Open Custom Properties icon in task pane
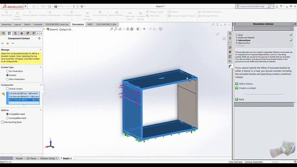This screenshot has height=167, width=297. 230,57
